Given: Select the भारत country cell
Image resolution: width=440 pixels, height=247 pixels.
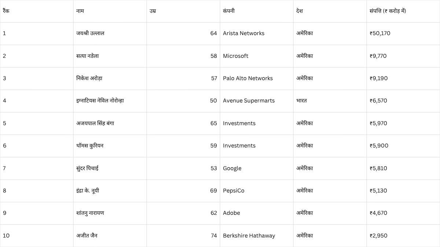Looking at the screenshot, I should (301, 101).
